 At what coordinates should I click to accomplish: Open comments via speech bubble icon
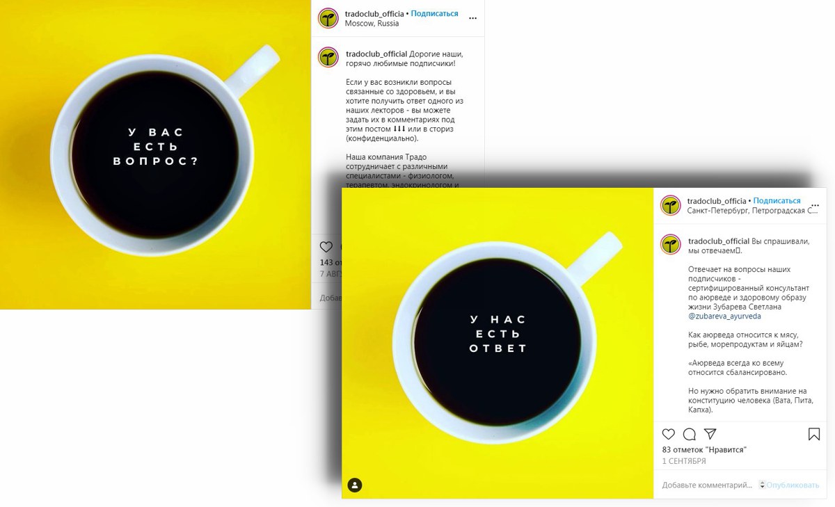(690, 434)
